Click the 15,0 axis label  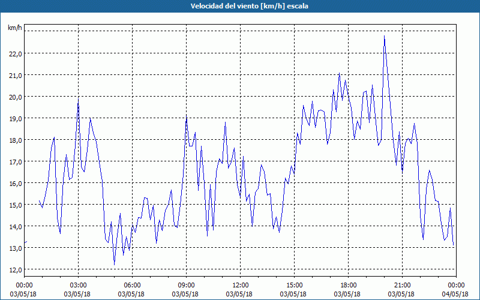point(16,205)
